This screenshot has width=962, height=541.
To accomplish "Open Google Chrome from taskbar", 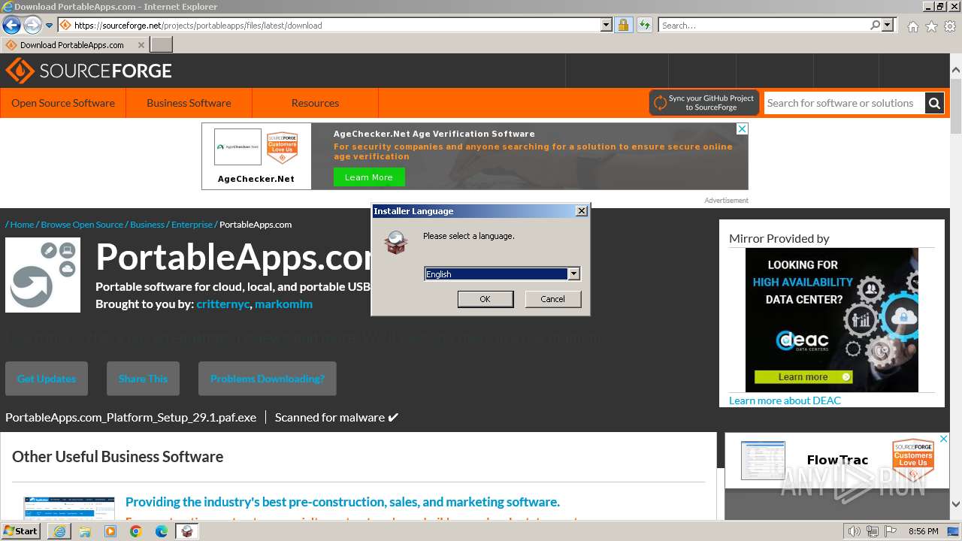I will 136,531.
